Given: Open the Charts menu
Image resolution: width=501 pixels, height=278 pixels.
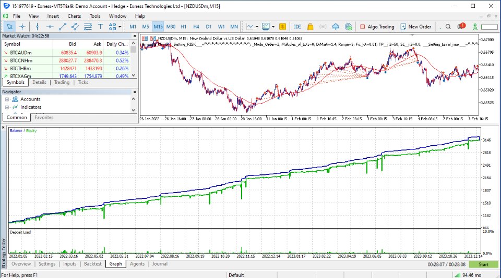Looking at the screenshot, I should point(74,16).
